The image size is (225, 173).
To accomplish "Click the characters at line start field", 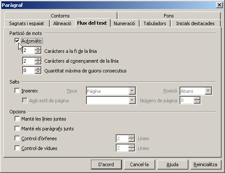I will coord(28,61).
